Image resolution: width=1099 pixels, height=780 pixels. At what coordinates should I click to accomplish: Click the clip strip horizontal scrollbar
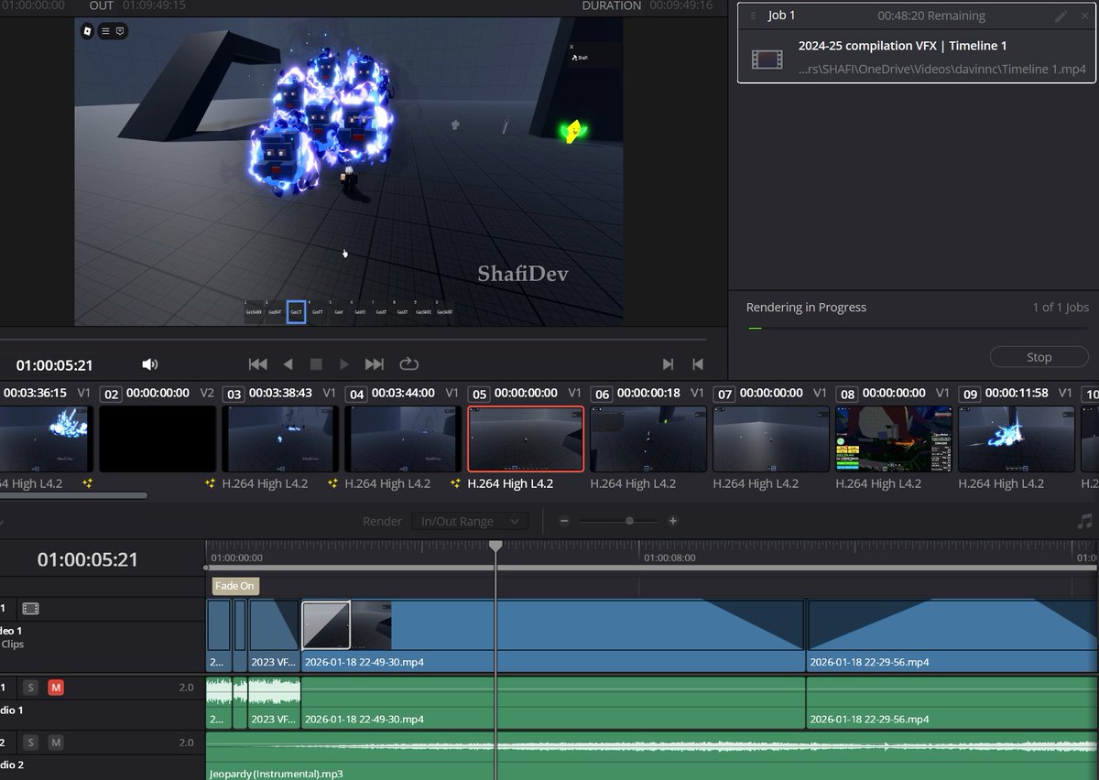click(x=73, y=495)
